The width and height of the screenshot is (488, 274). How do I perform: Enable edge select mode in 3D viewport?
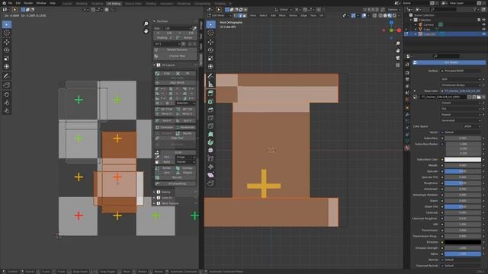[x=240, y=15]
